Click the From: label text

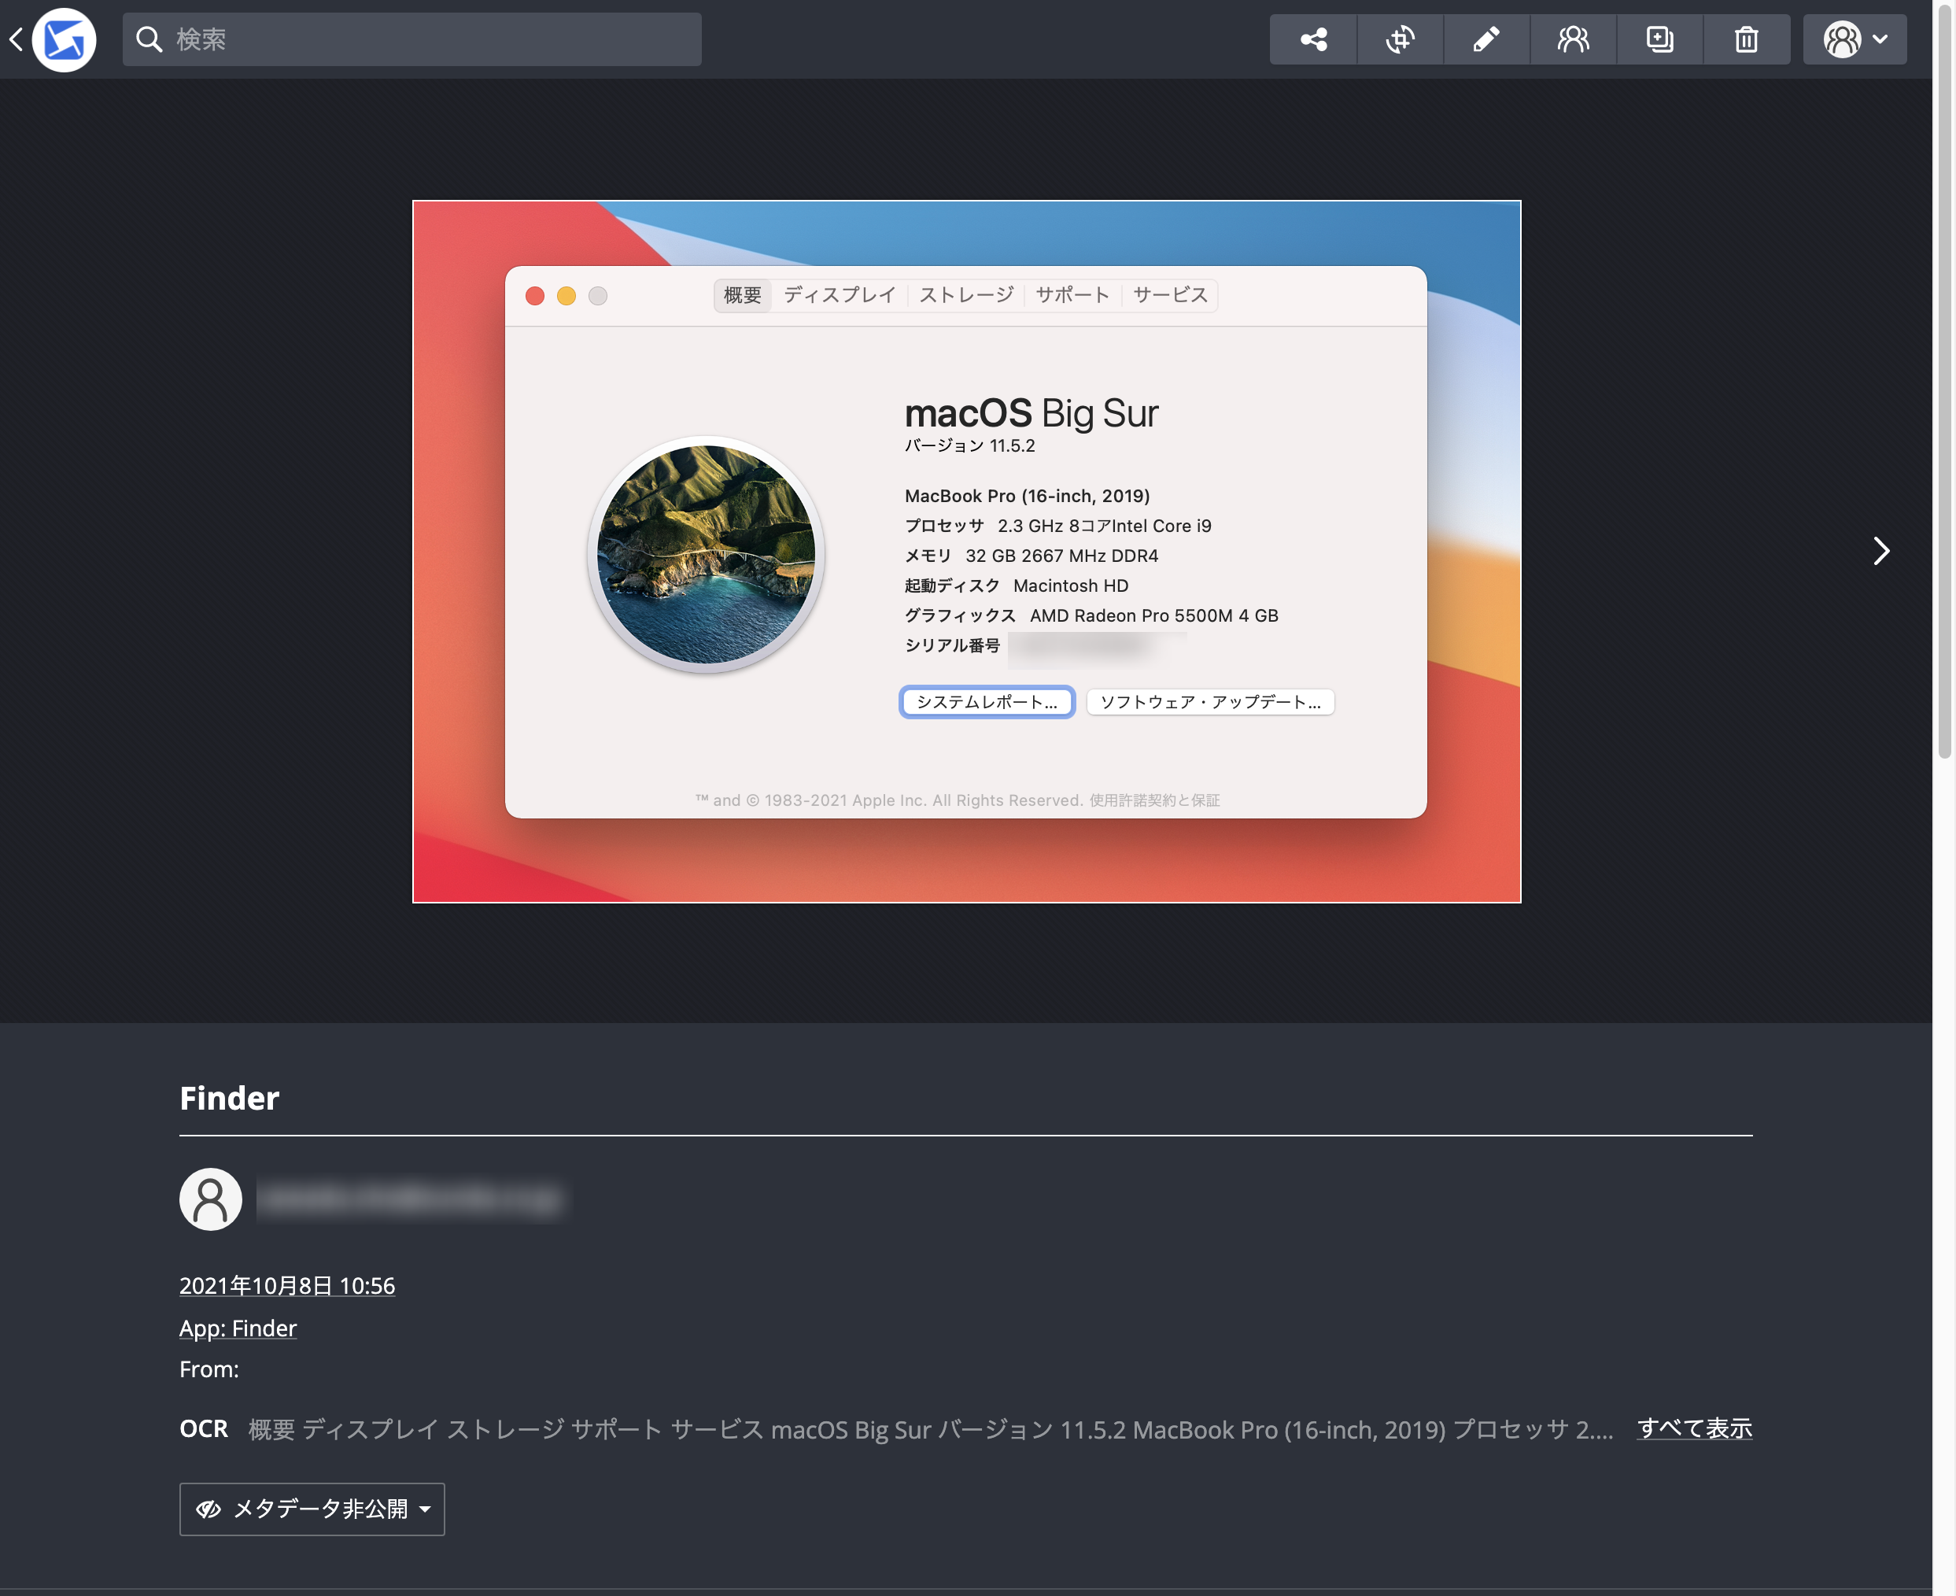[x=209, y=1369]
